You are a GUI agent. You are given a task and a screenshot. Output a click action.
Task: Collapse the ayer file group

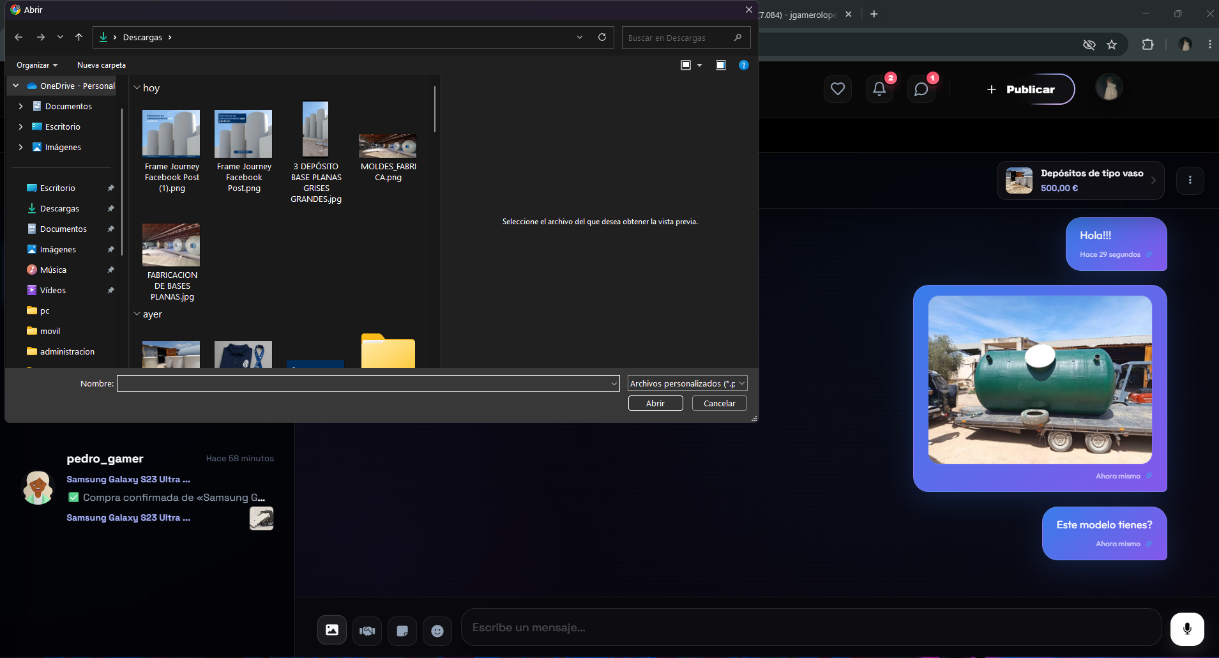click(137, 314)
